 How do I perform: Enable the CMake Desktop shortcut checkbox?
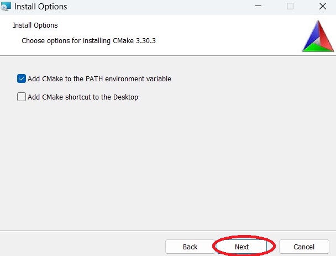click(x=22, y=97)
